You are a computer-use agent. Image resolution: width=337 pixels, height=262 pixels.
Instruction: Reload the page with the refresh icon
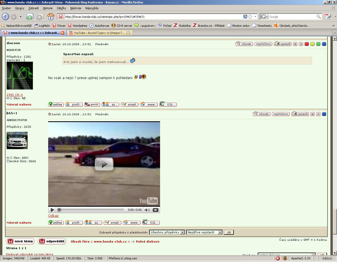point(29,17)
